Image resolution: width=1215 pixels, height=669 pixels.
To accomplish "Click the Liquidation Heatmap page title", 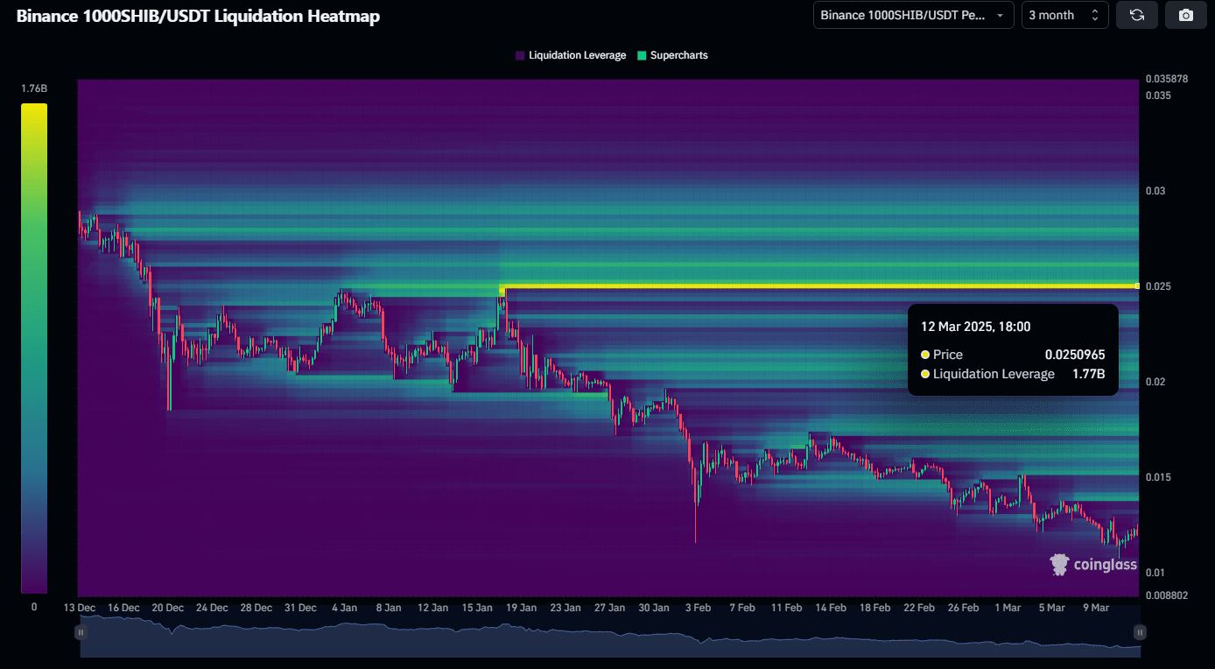I will pyautogui.click(x=198, y=16).
